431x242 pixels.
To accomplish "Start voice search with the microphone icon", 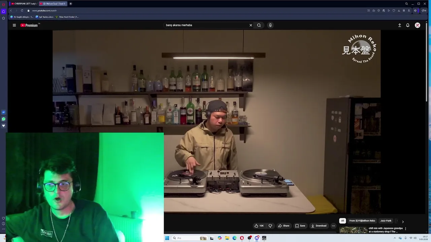I will [x=270, y=25].
